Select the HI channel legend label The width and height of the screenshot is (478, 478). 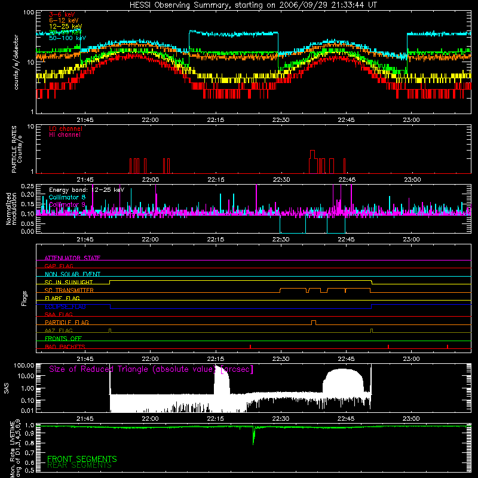pyautogui.click(x=65, y=135)
